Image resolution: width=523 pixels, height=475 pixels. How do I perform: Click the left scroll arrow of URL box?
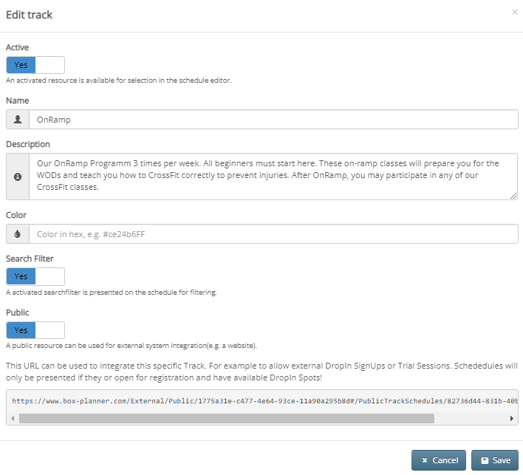coord(12,418)
